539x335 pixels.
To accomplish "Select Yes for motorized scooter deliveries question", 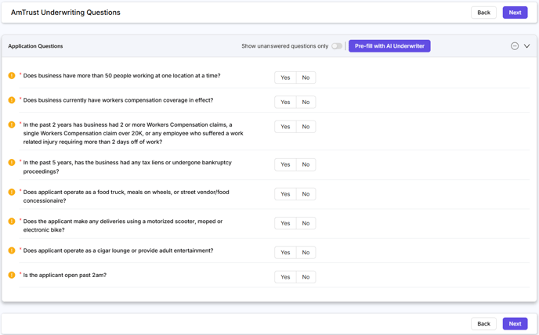I will point(285,223).
